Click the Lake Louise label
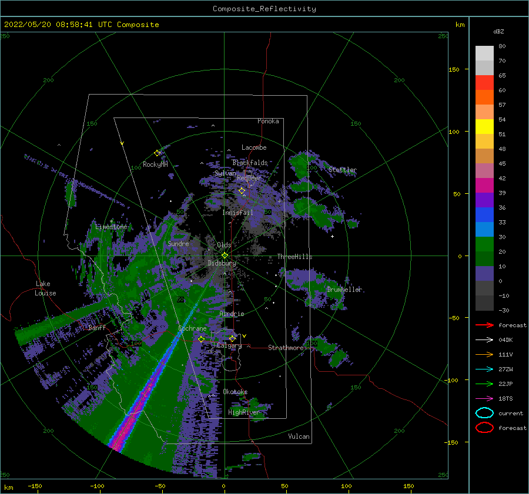Viewport: 529px width, 494px height. click(x=45, y=288)
